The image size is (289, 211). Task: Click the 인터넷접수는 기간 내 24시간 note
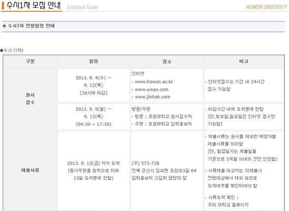coord(236,82)
